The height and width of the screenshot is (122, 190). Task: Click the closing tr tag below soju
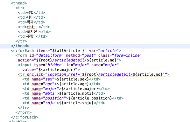(24, 108)
